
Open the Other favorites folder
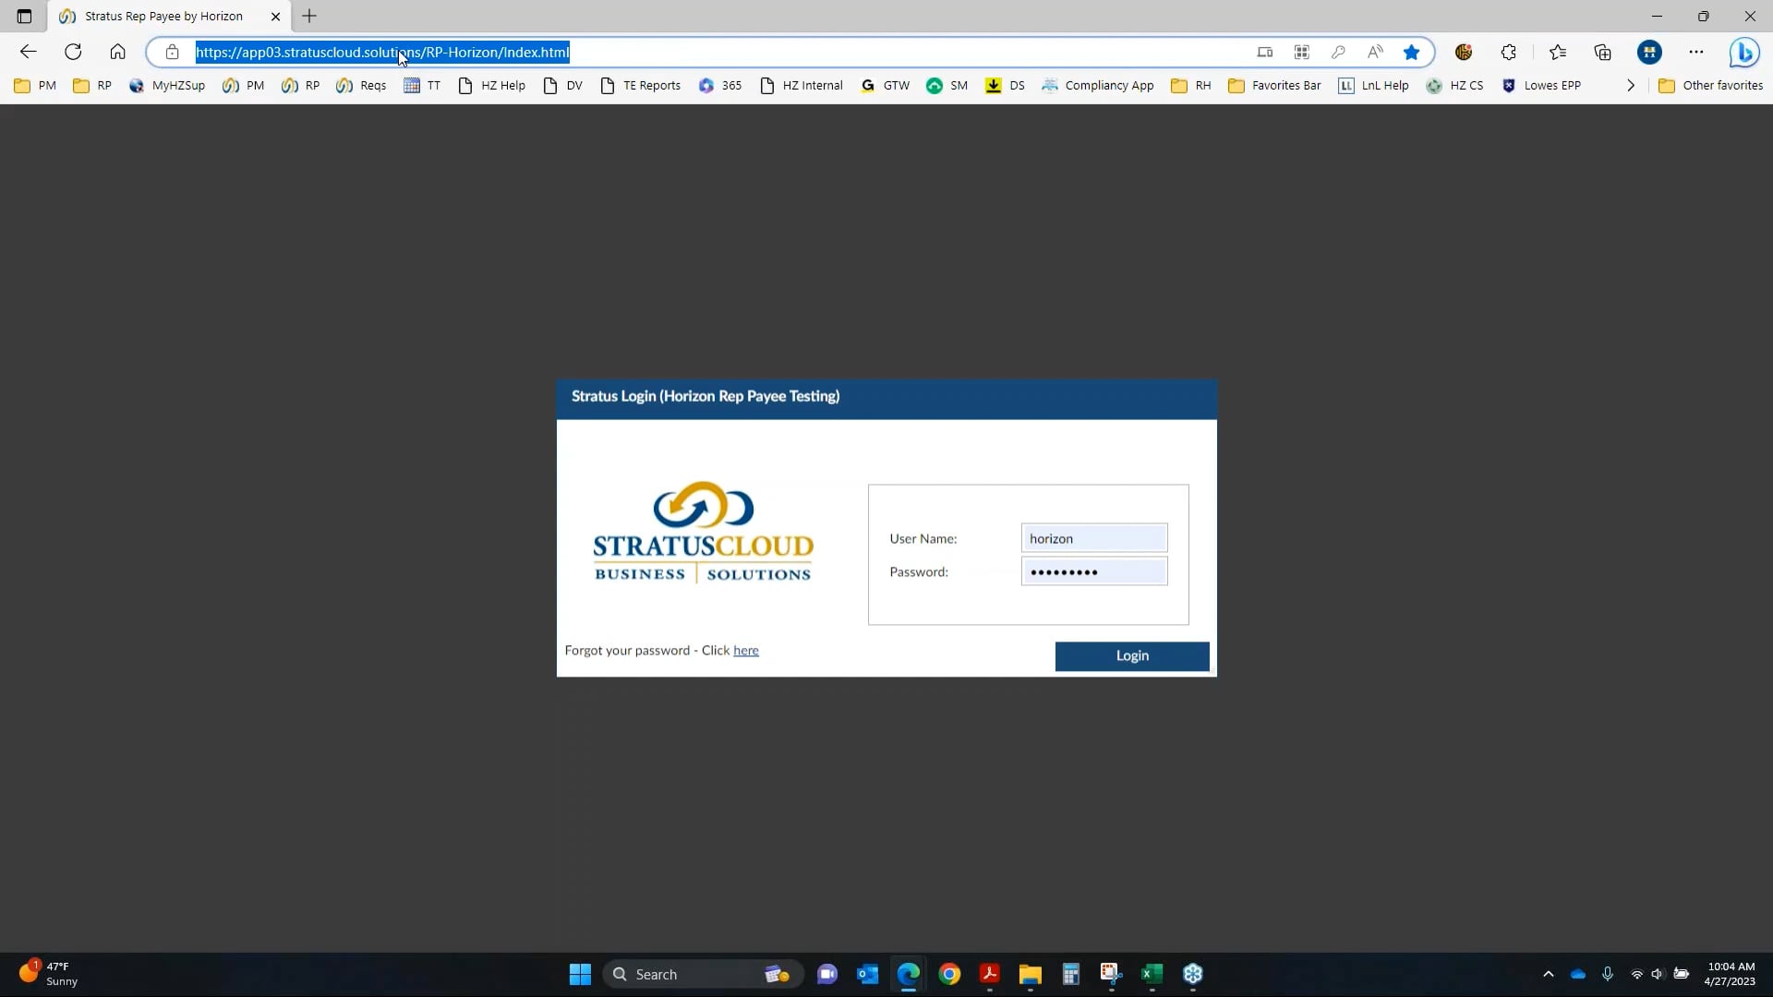click(x=1710, y=85)
